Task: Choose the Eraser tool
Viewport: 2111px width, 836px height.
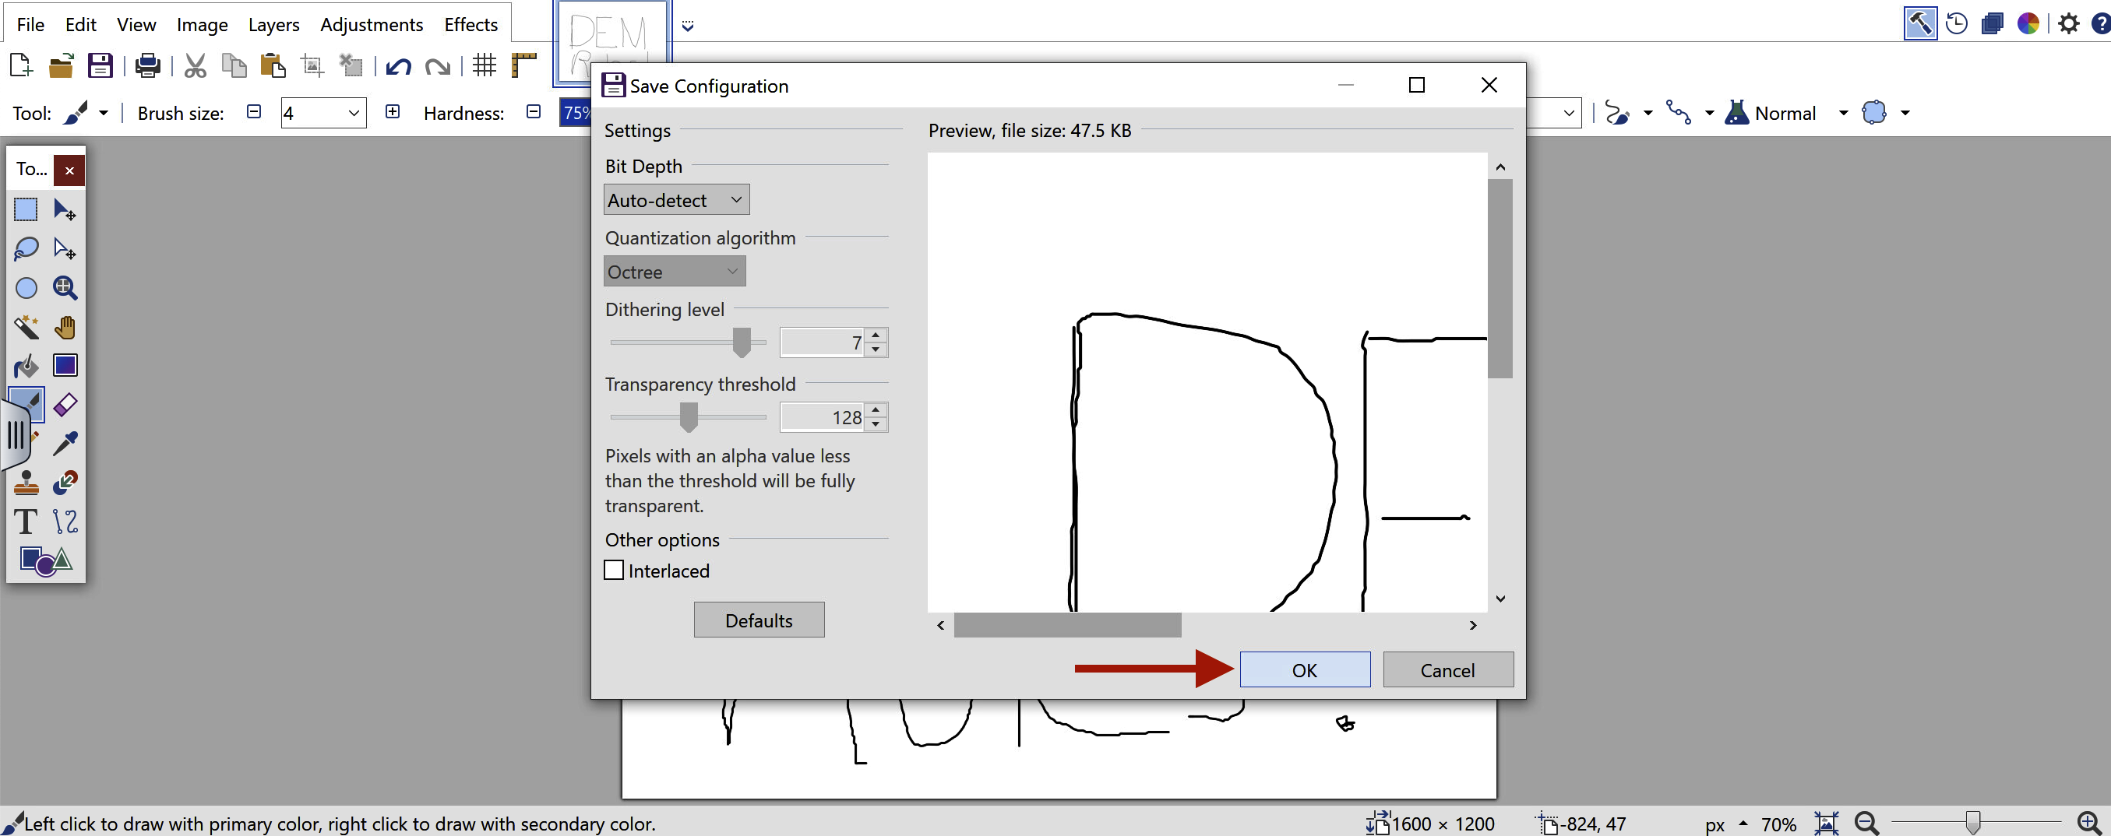Action: pos(65,405)
